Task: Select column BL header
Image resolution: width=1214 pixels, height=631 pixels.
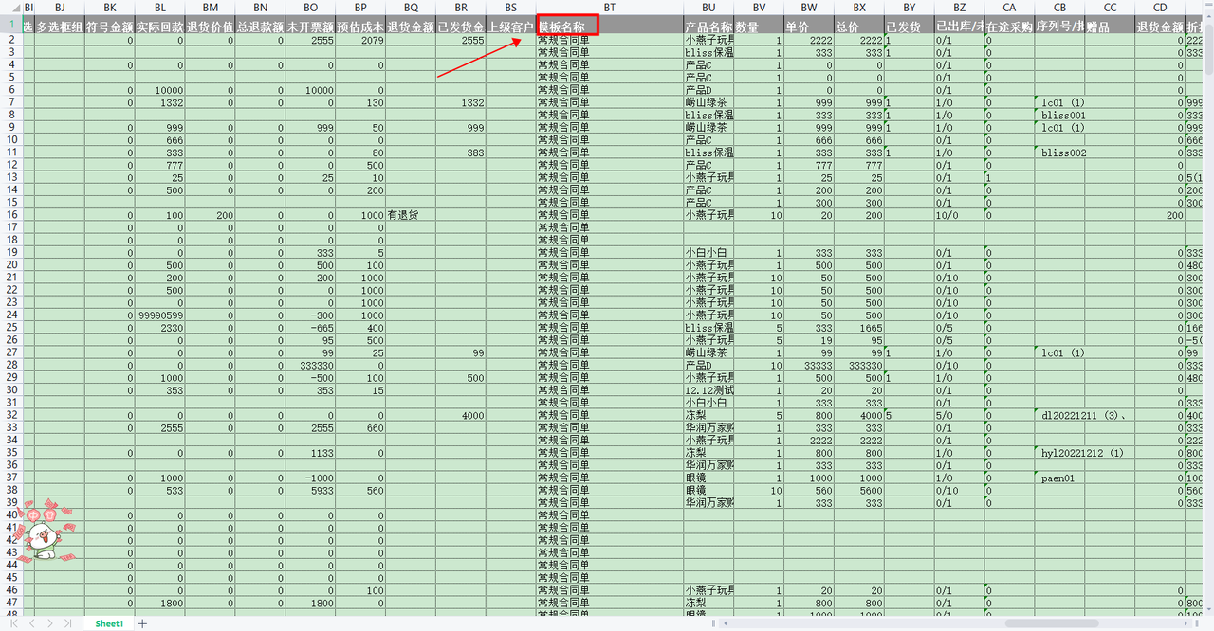Action: point(160,8)
